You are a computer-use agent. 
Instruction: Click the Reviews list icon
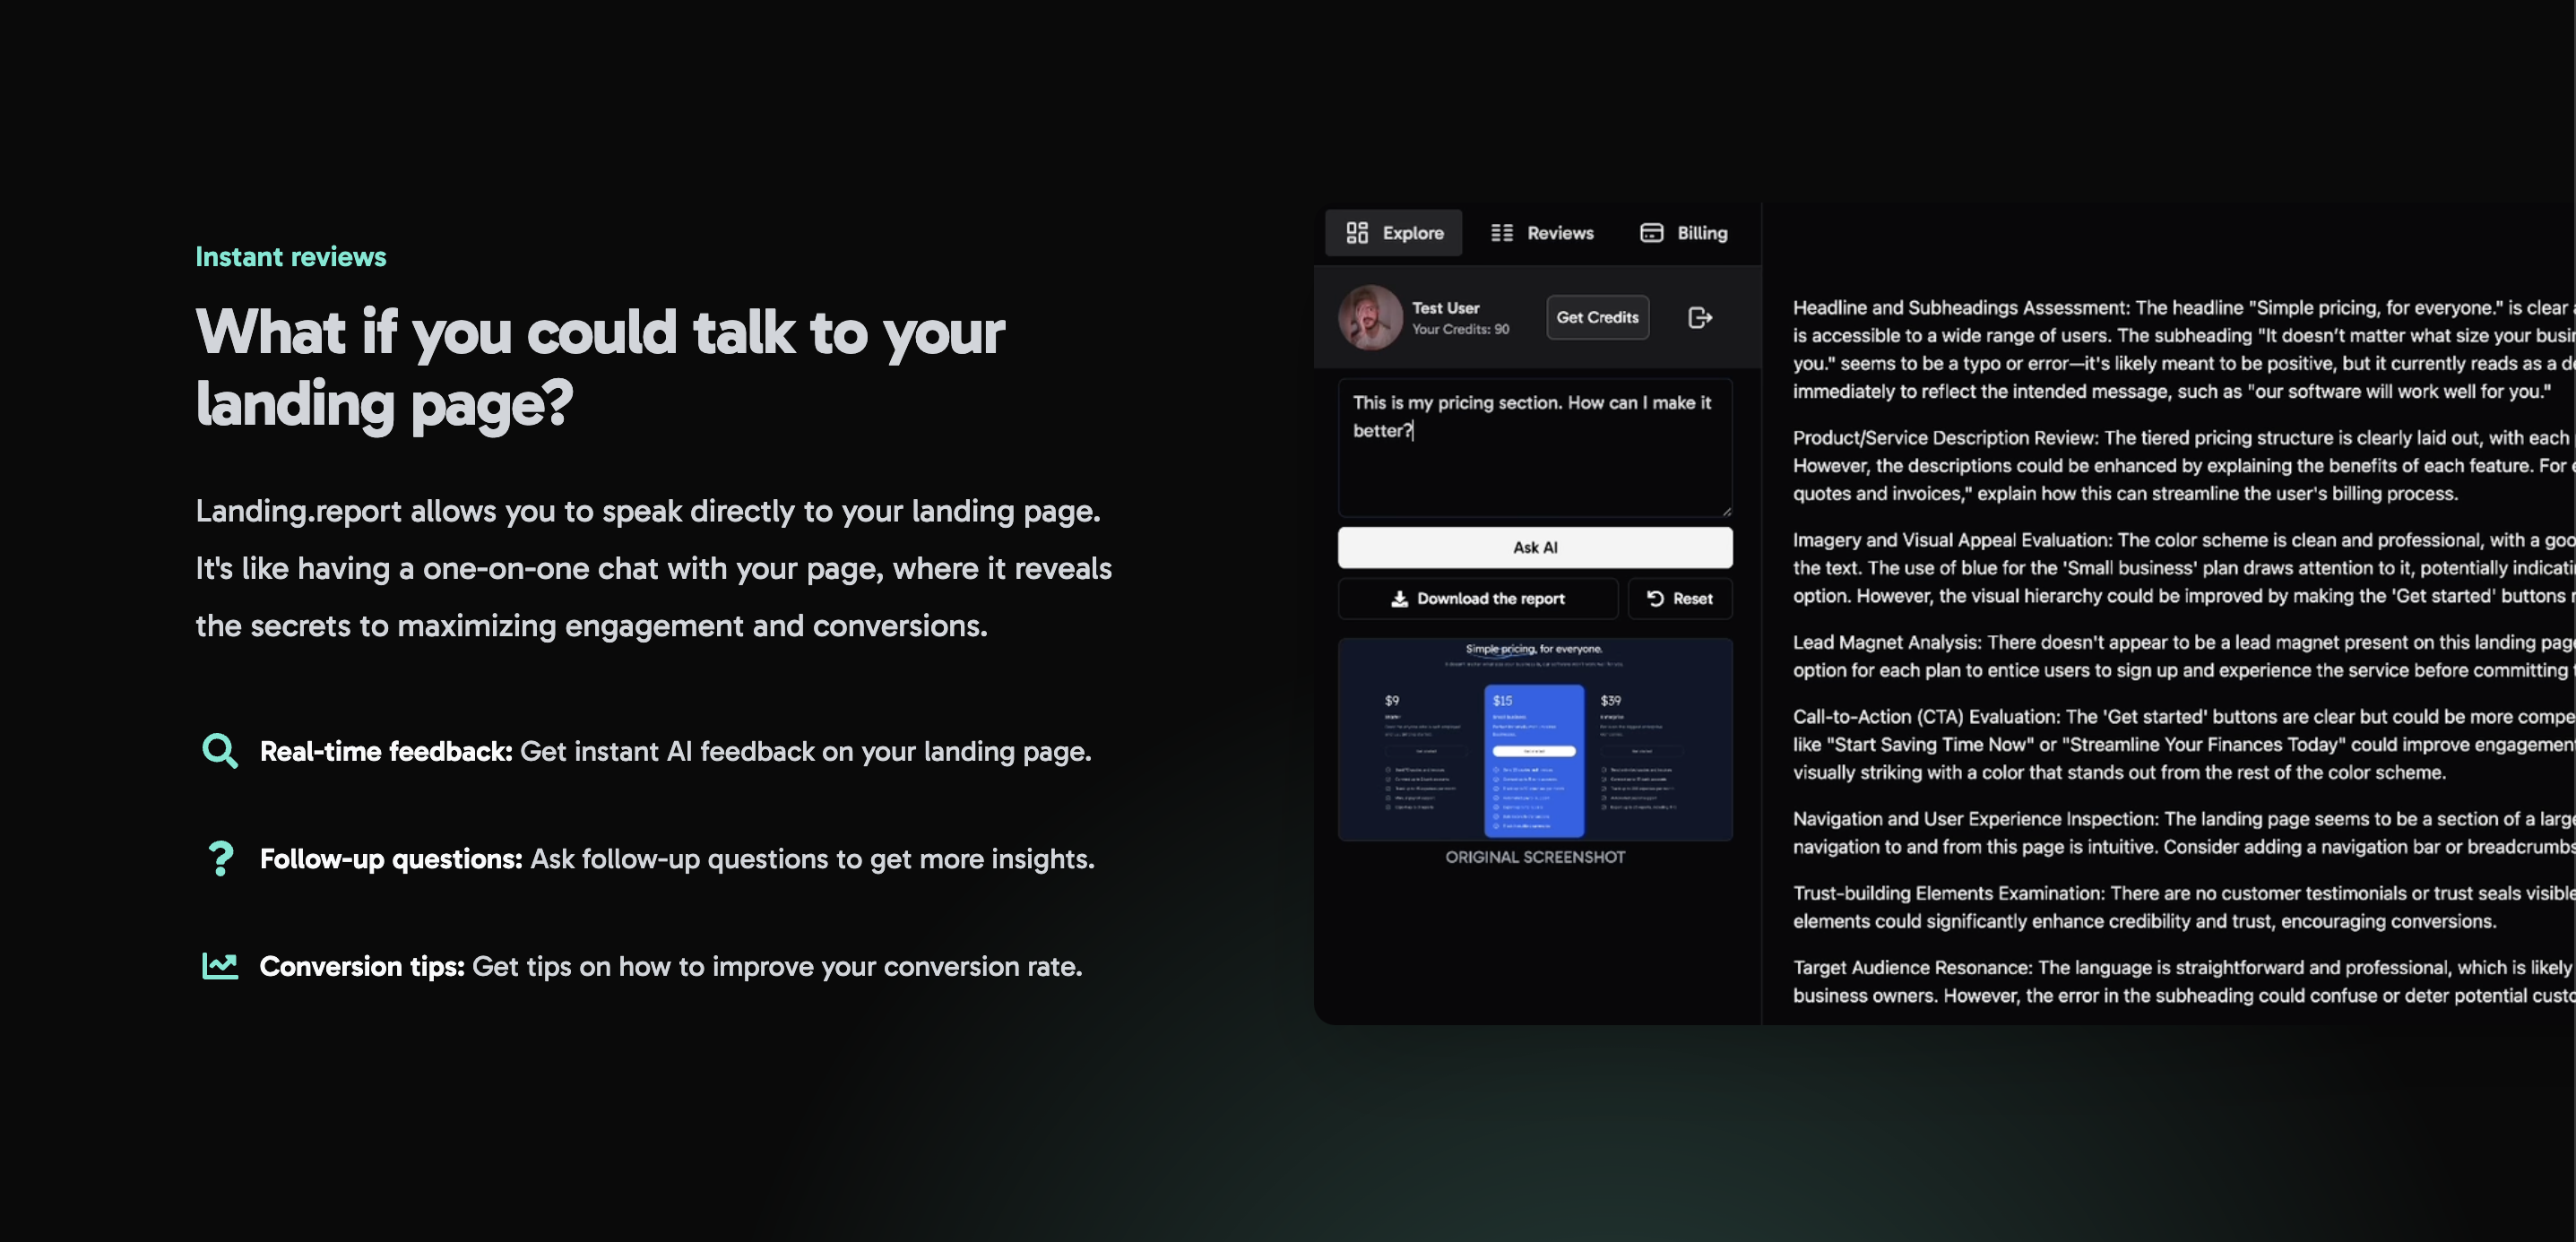coord(1501,233)
